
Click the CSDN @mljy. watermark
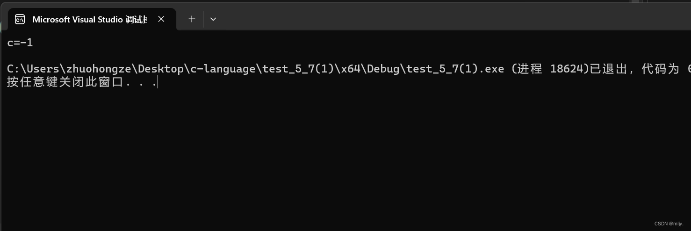[x=669, y=224]
